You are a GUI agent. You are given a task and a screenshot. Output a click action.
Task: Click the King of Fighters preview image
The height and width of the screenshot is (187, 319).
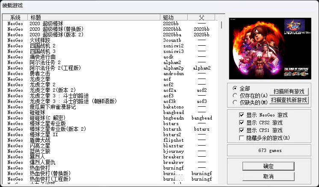click(x=270, y=49)
